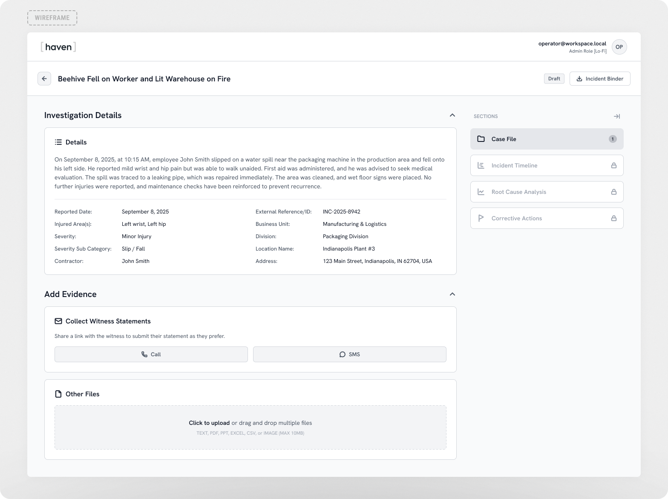
Task: Click the Call button
Action: click(151, 355)
